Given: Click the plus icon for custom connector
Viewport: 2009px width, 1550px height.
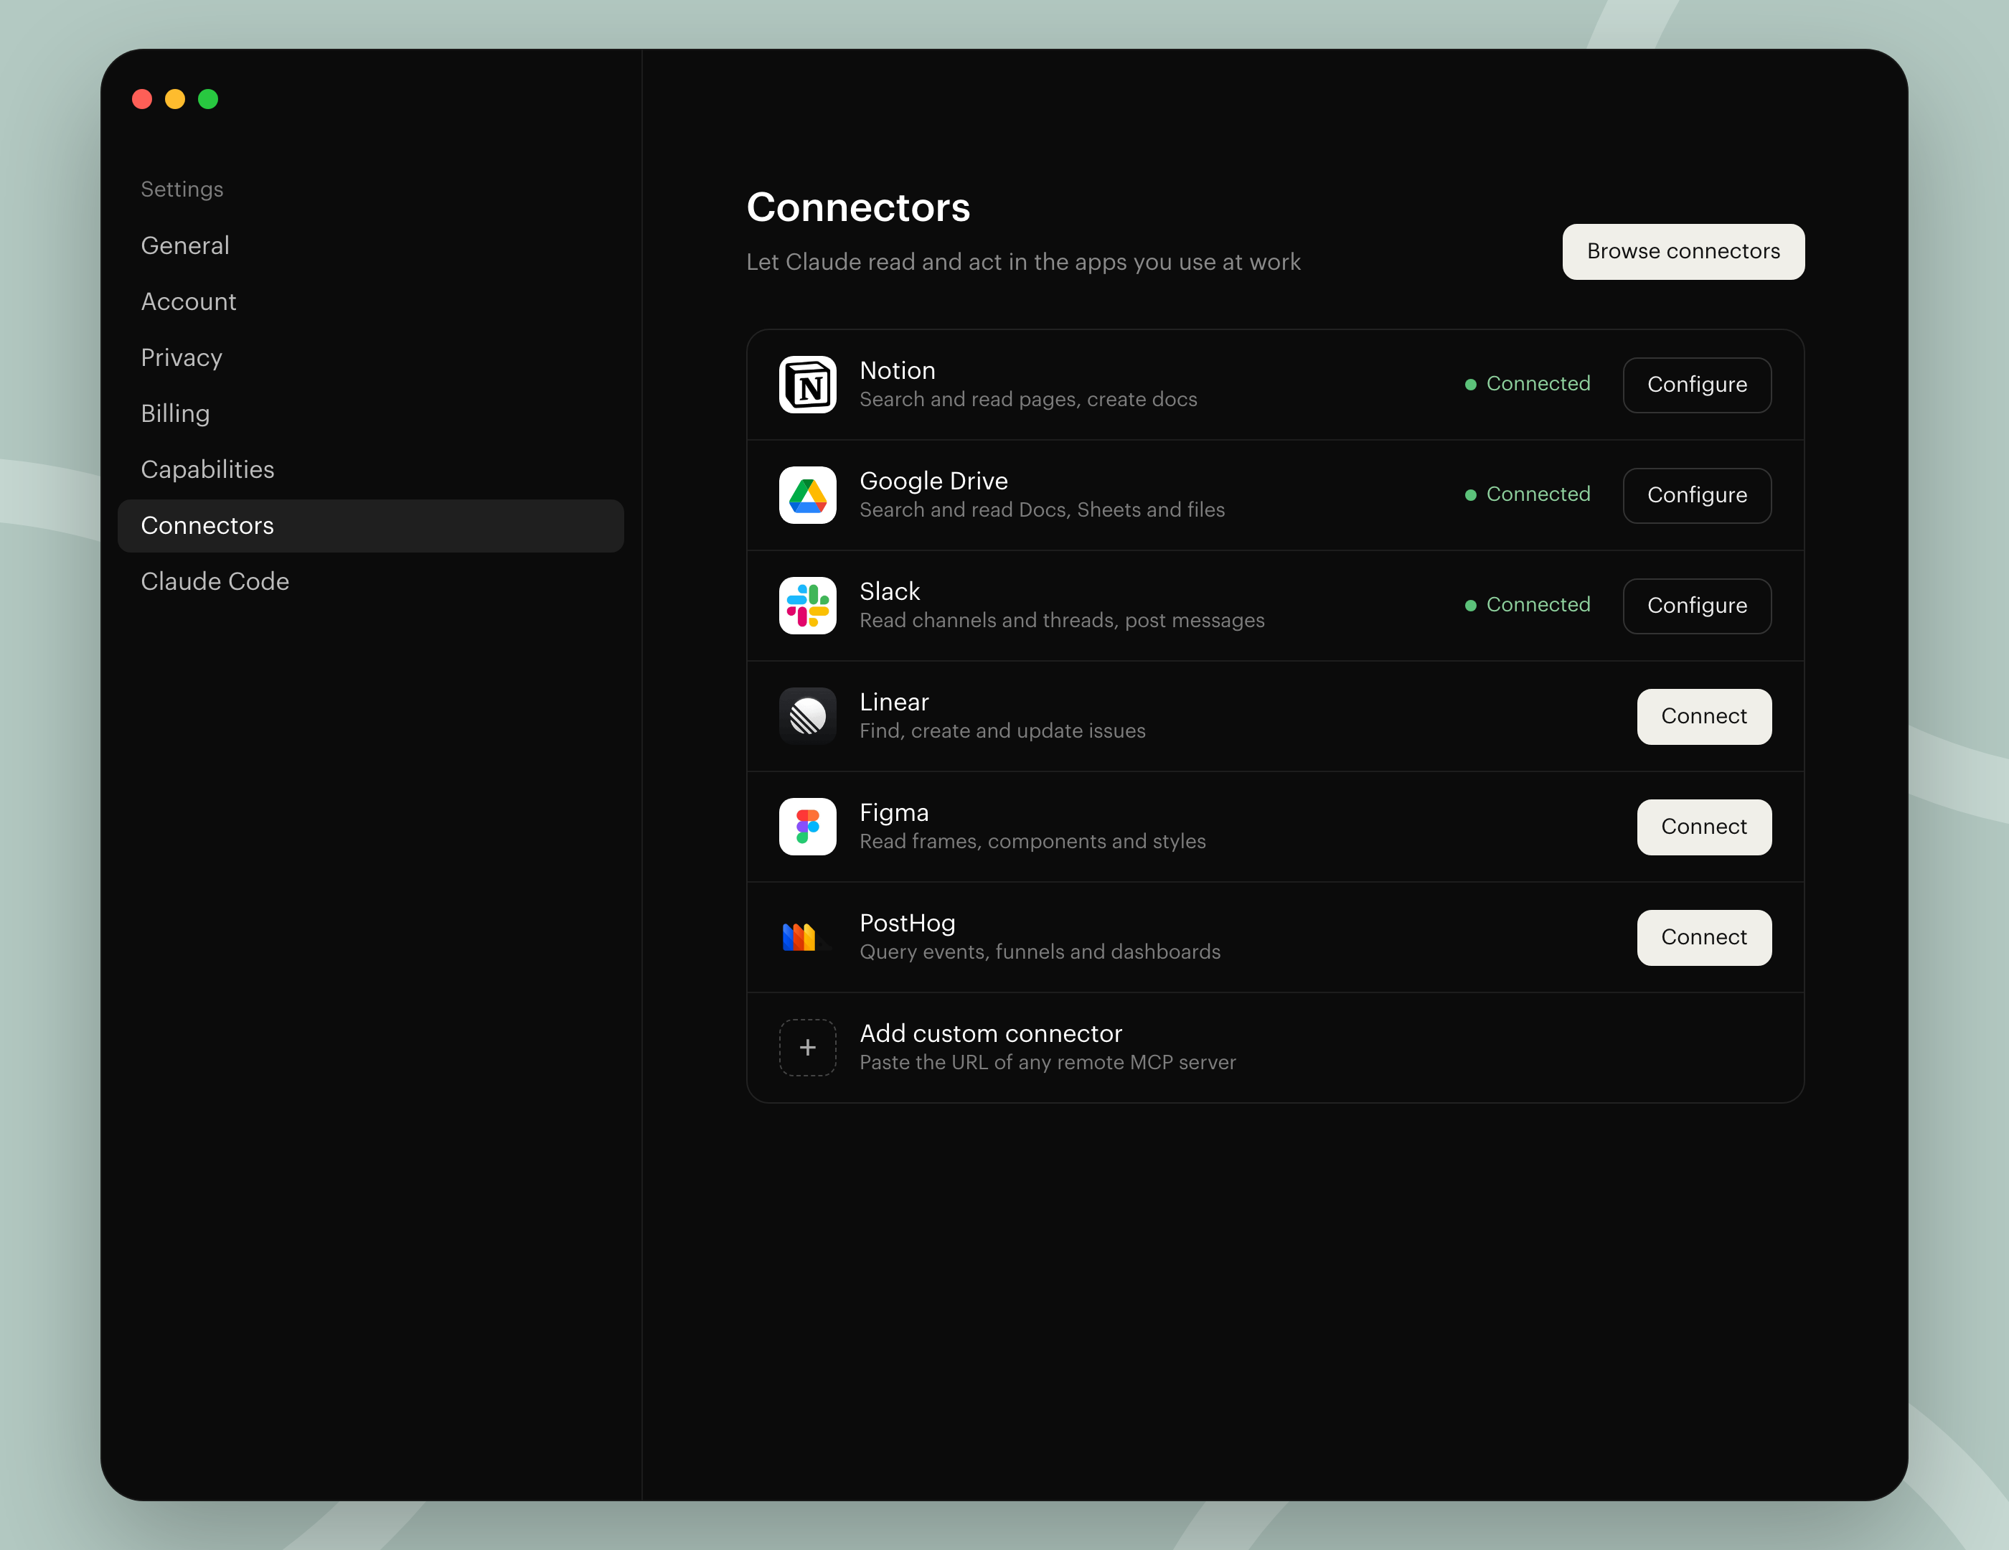Looking at the screenshot, I should [806, 1047].
